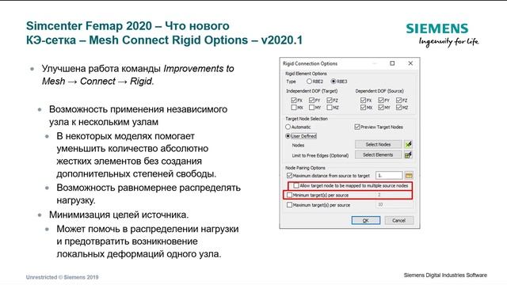Click 'Unrestricted © Siemens 2019' footer text
507x285 pixels.
click(x=62, y=277)
